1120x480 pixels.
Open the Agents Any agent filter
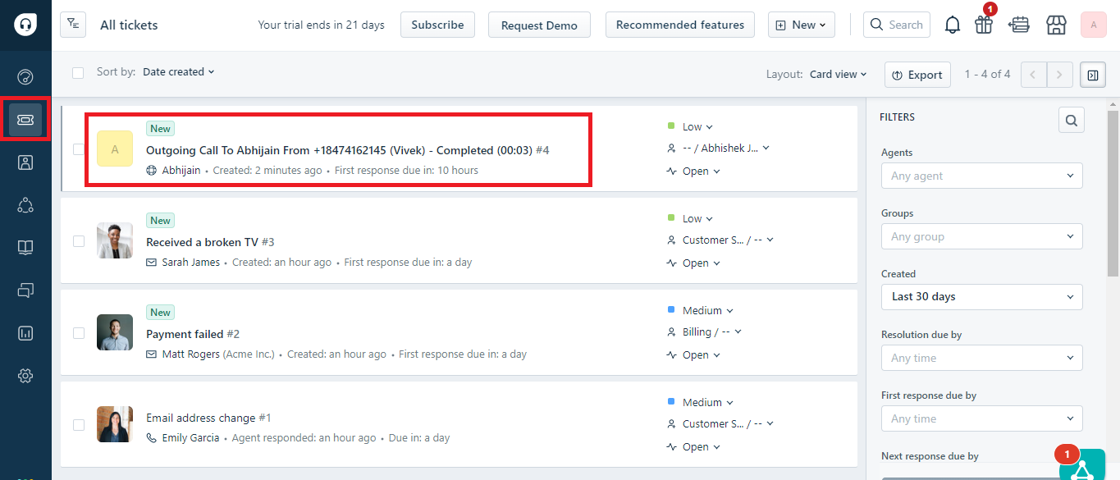[x=981, y=176]
